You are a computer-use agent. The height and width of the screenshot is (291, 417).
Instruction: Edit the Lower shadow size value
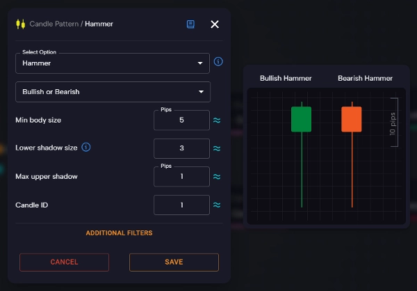[181, 148]
